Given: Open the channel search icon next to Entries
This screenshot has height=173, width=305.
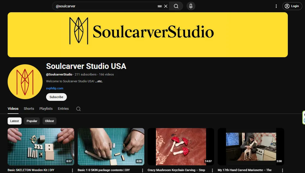Looking at the screenshot, I should coord(78,109).
